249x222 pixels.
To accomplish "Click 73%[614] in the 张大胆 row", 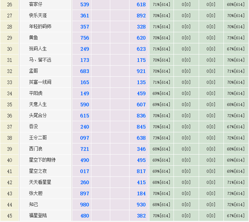I will [x=236, y=193].
